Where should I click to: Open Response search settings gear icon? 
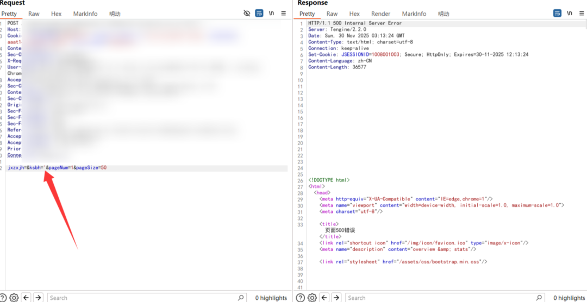click(x=312, y=298)
